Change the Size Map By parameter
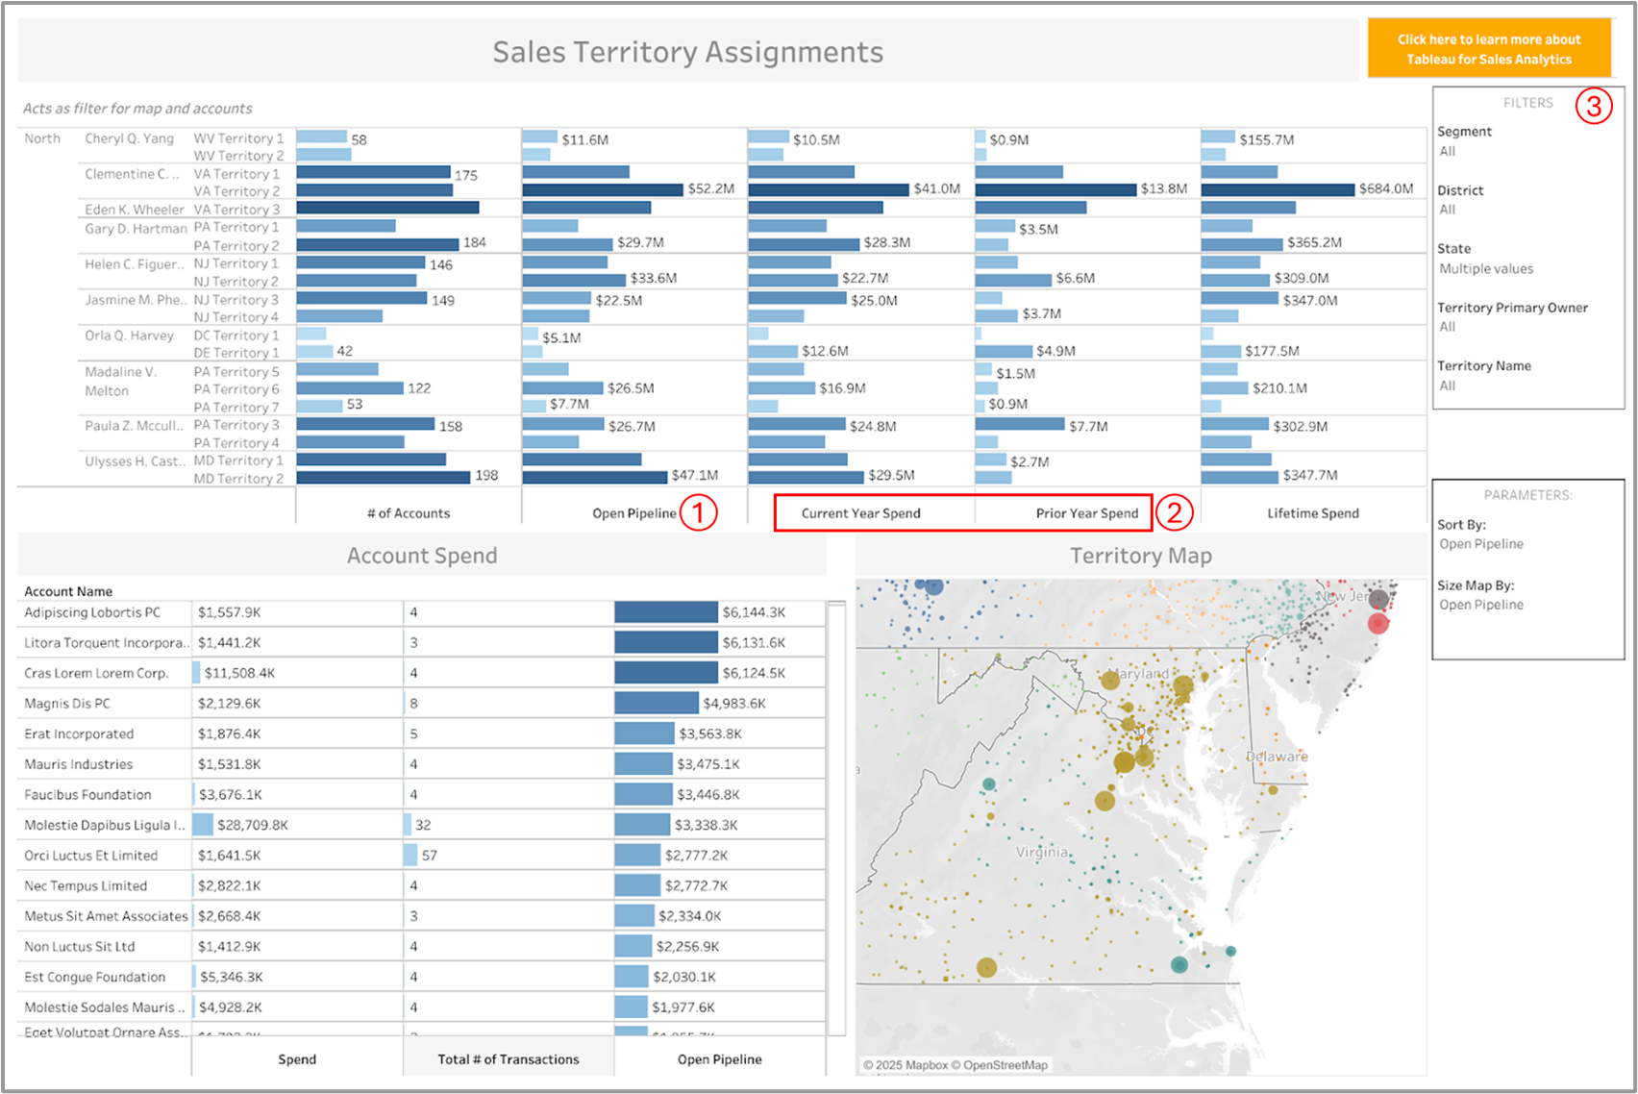The width and height of the screenshot is (1638, 1094). click(x=1526, y=605)
